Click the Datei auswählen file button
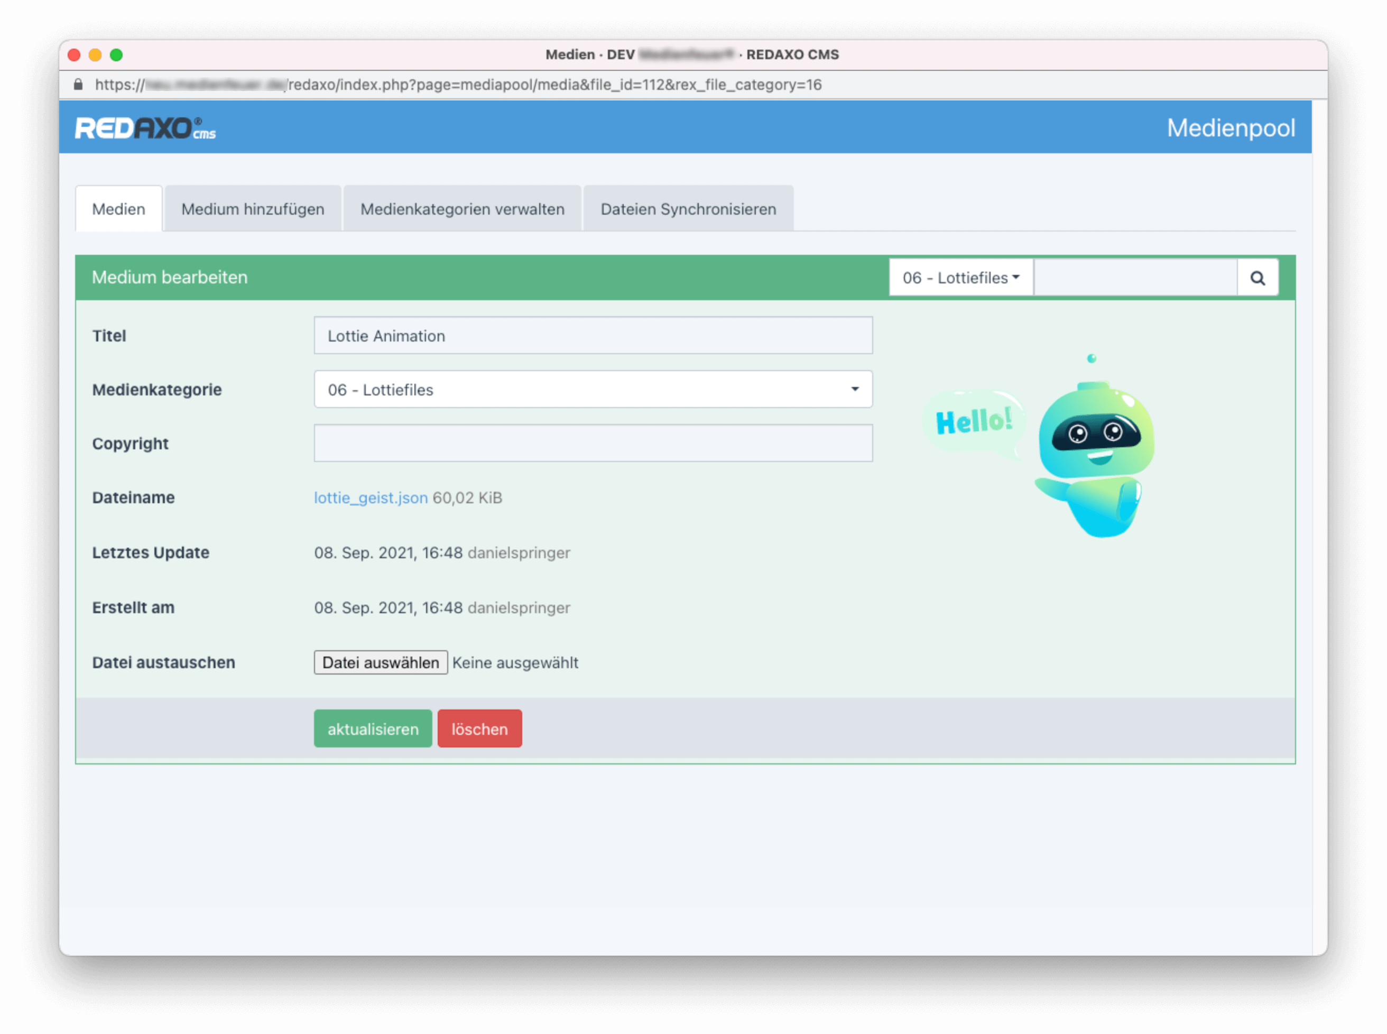This screenshot has height=1034, width=1387. [x=381, y=662]
